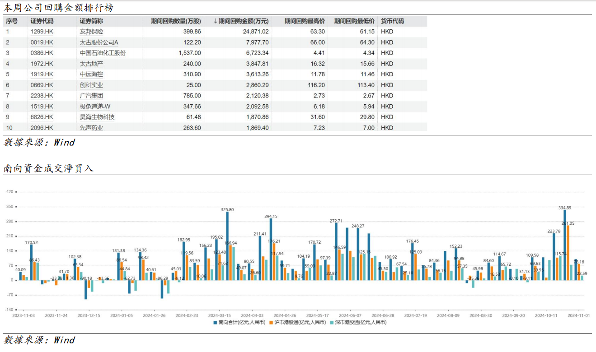The width and height of the screenshot is (596, 352).
Task: Select the 中国石油化工股份 name cell
Action: coord(103,53)
